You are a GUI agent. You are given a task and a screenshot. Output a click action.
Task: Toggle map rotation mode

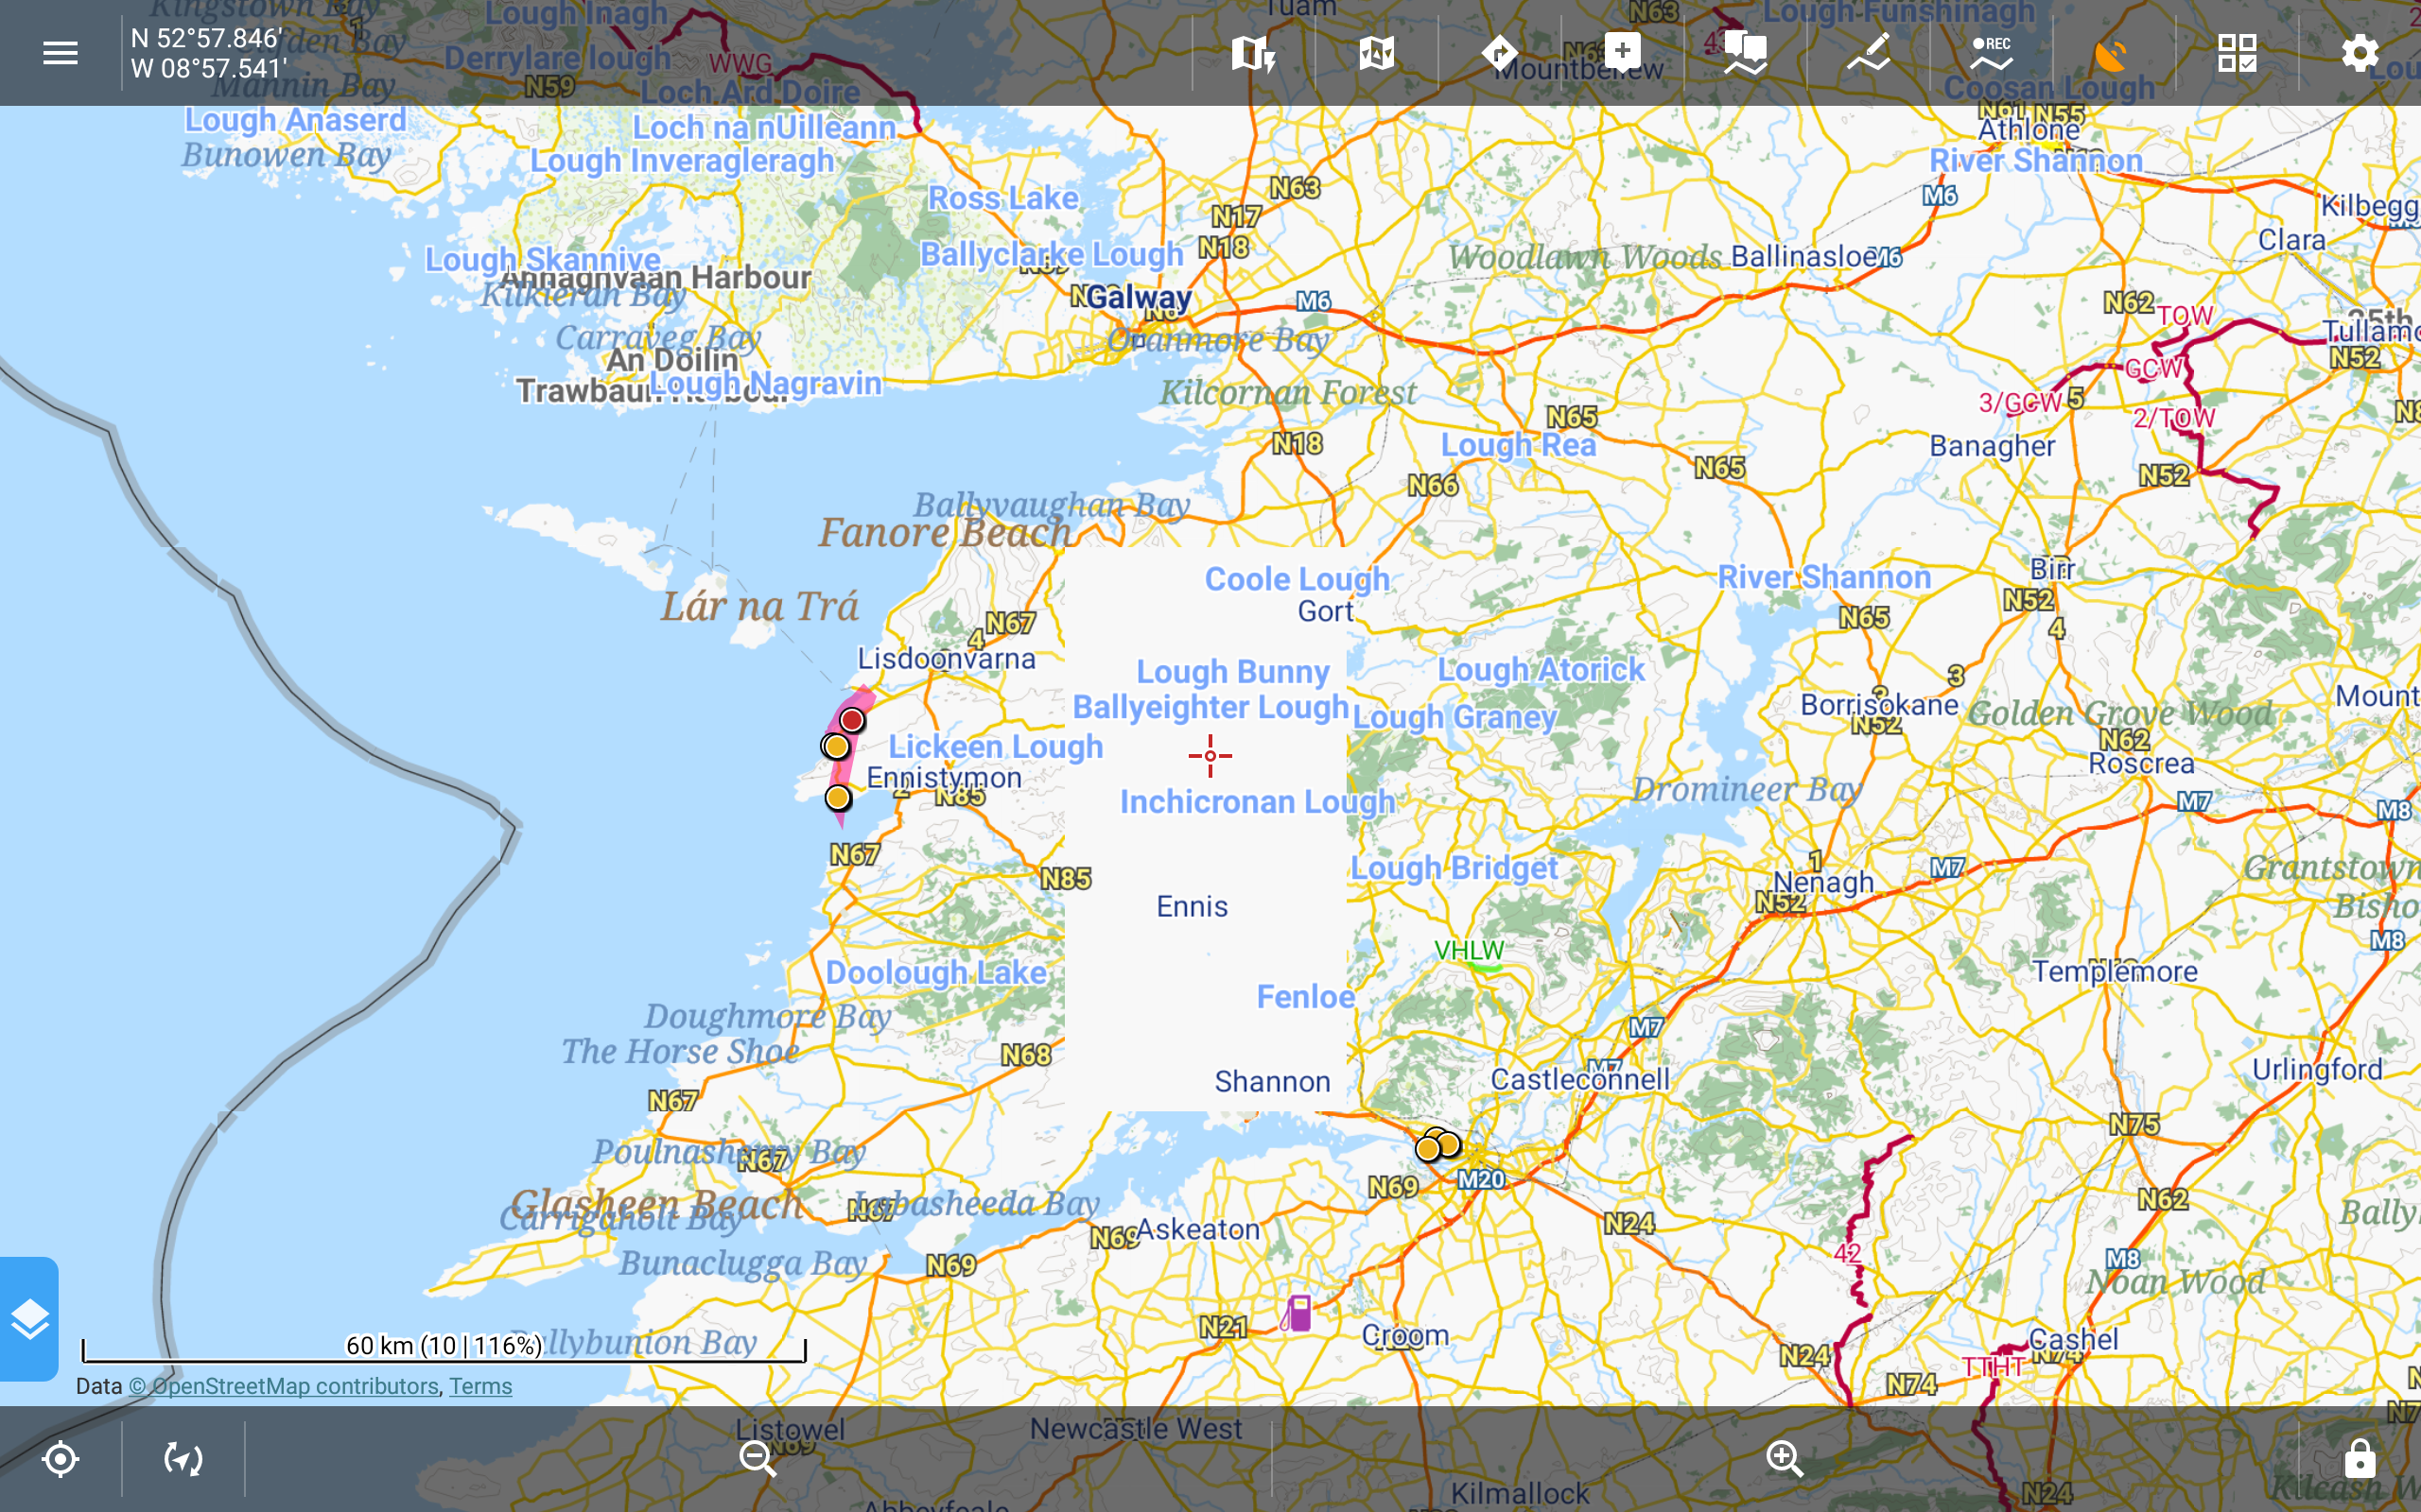(x=183, y=1459)
